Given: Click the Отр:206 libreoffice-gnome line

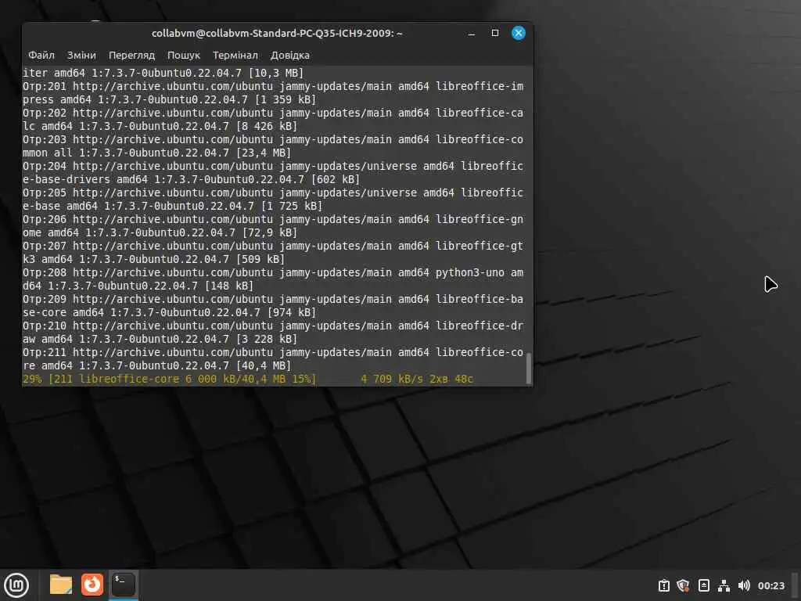Looking at the screenshot, I should tap(273, 225).
